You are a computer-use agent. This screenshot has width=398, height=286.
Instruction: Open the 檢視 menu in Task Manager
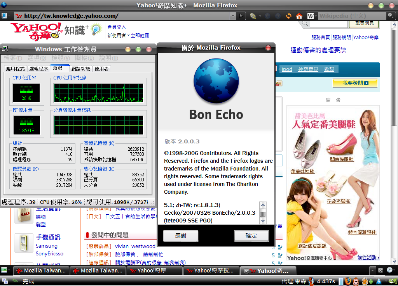click(61, 58)
